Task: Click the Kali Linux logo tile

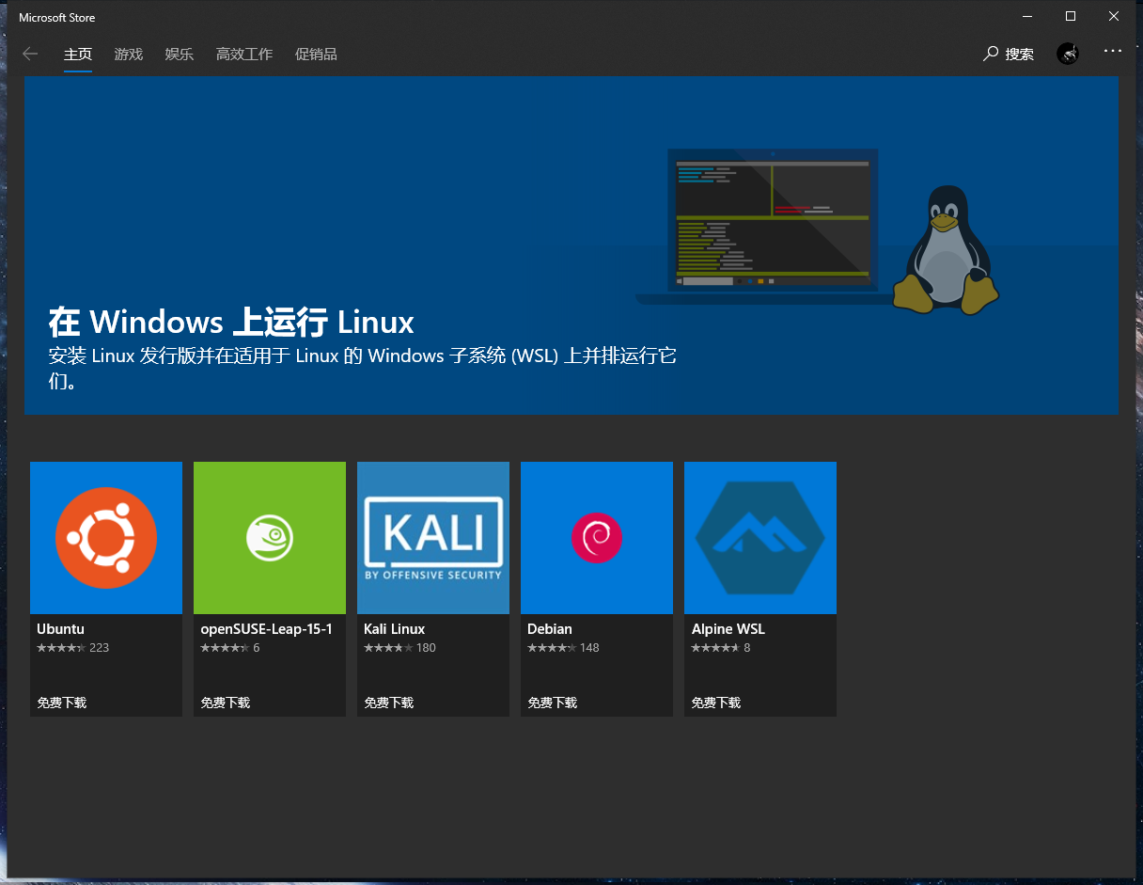Action: coord(433,538)
